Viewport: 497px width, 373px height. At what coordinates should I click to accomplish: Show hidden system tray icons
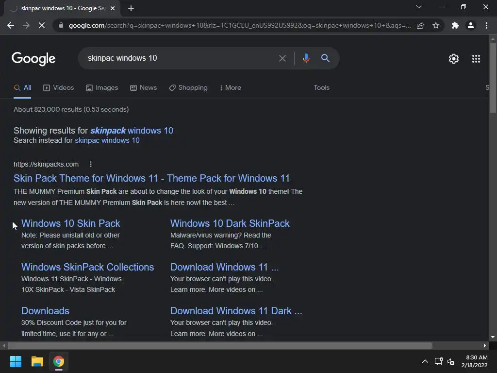point(425,361)
